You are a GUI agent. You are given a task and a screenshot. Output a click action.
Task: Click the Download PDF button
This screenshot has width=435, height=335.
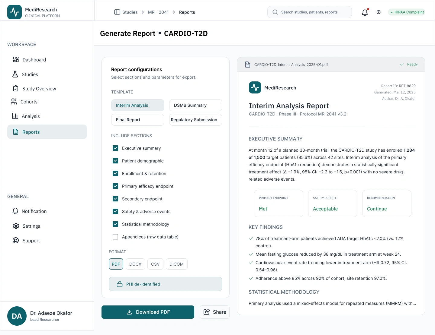[148, 312]
